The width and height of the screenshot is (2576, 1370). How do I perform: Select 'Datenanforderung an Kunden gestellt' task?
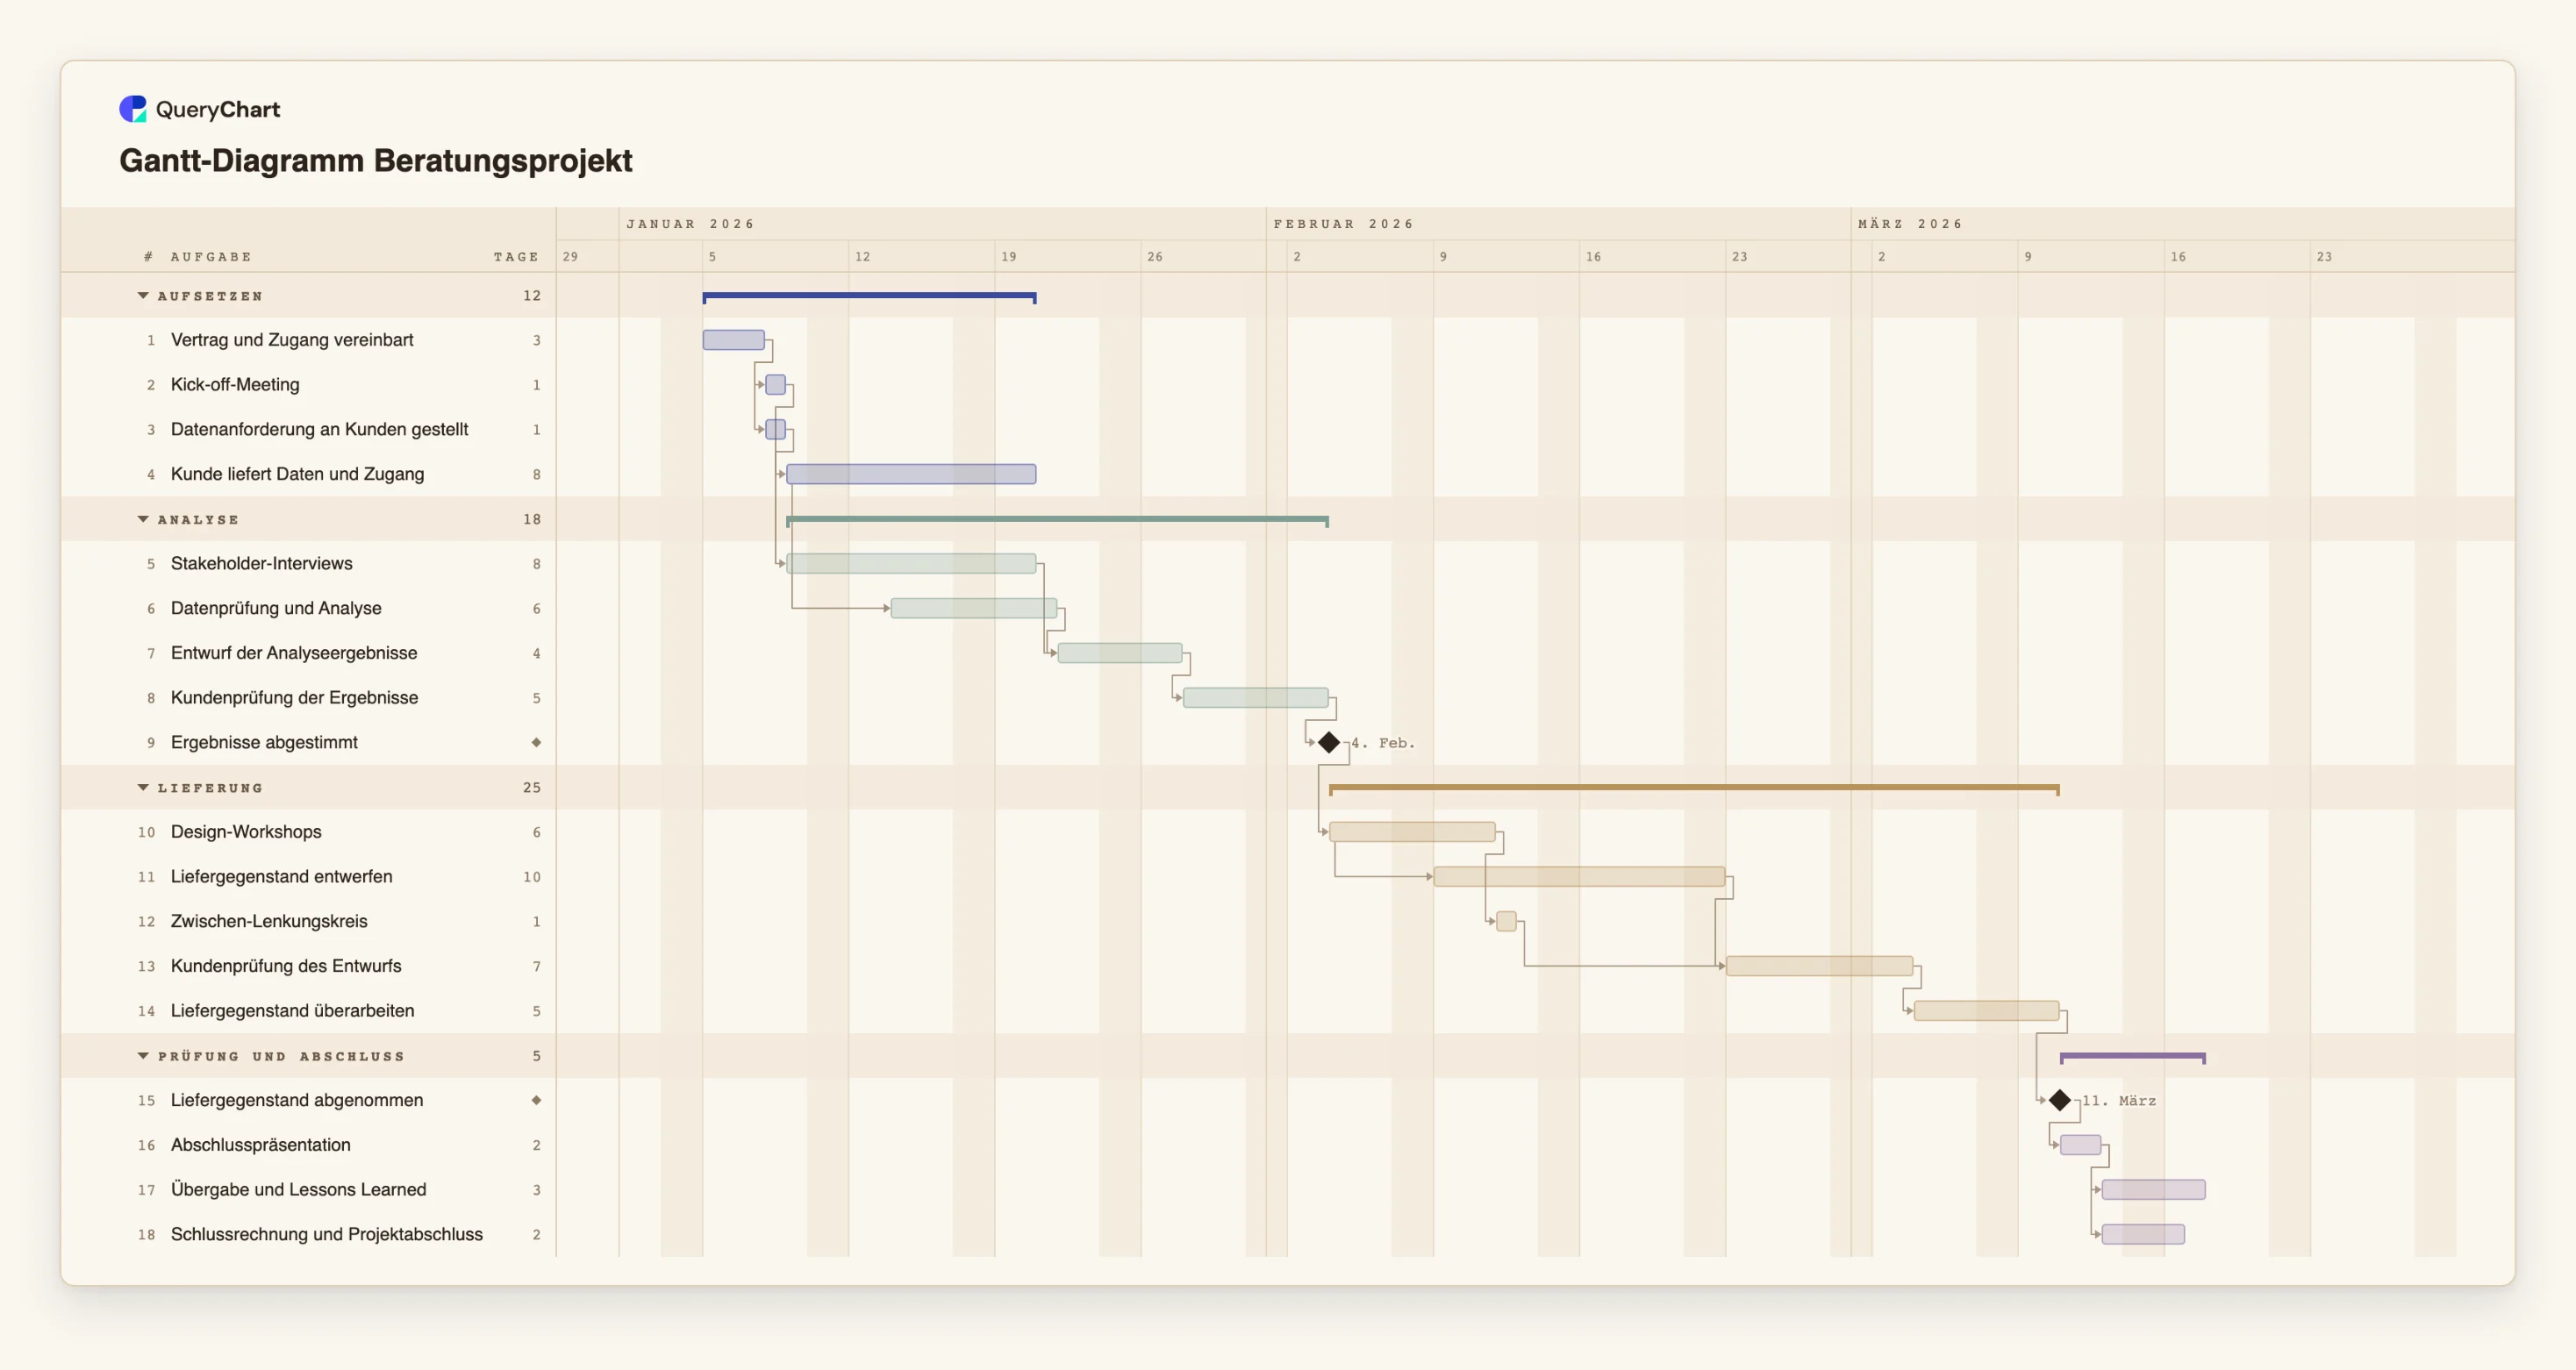319,429
